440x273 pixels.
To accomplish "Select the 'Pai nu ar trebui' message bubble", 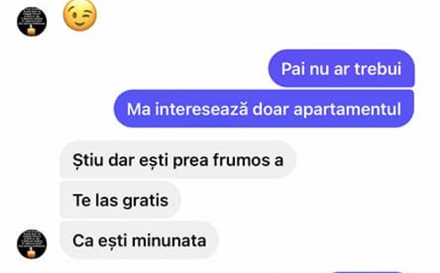I will 341,69.
